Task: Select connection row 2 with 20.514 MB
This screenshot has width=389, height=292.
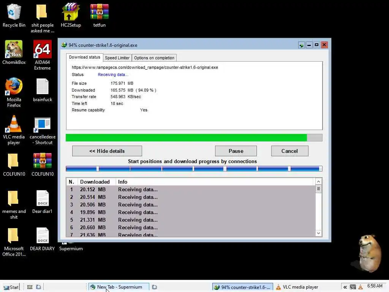Action: click(191, 197)
